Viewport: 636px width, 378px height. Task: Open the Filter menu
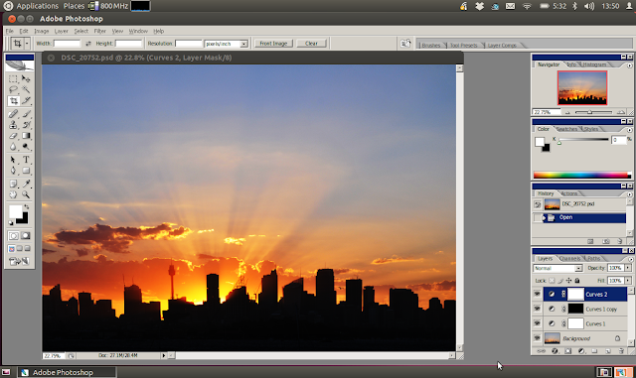coord(99,31)
